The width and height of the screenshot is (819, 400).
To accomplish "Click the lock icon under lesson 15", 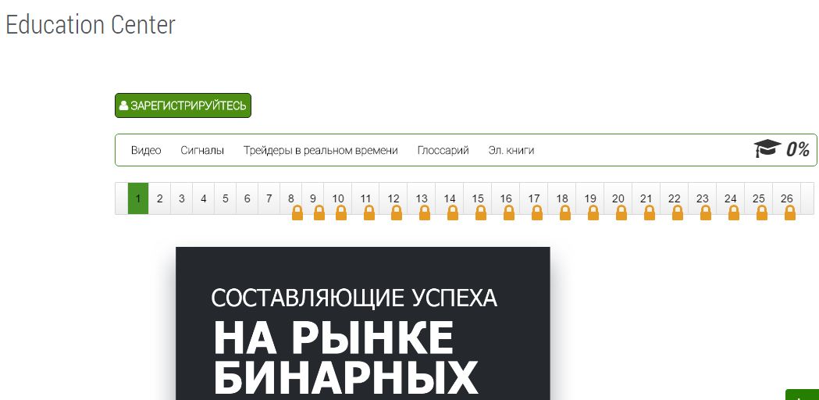I will [x=481, y=212].
